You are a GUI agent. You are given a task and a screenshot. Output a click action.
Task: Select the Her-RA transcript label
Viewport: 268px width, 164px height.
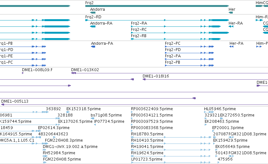point(236,23)
